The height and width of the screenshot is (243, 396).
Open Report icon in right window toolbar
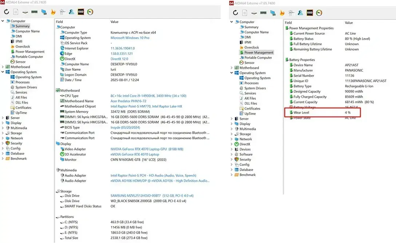(x=245, y=13)
